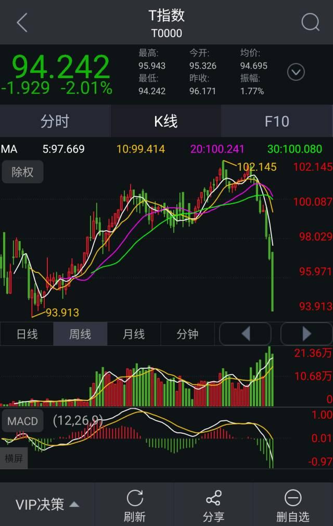Image resolution: width=333 pixels, height=526 pixels.
Task: Select 日线 period
Action: point(27,334)
